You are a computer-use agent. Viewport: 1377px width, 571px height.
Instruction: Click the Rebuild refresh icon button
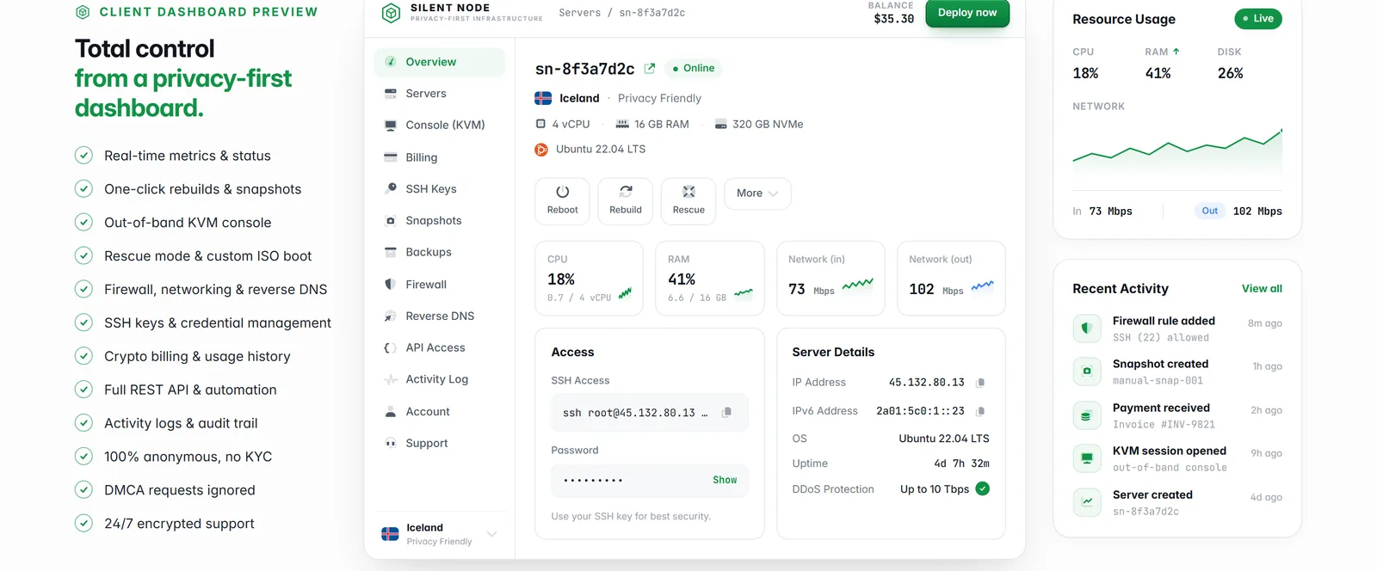coord(626,201)
